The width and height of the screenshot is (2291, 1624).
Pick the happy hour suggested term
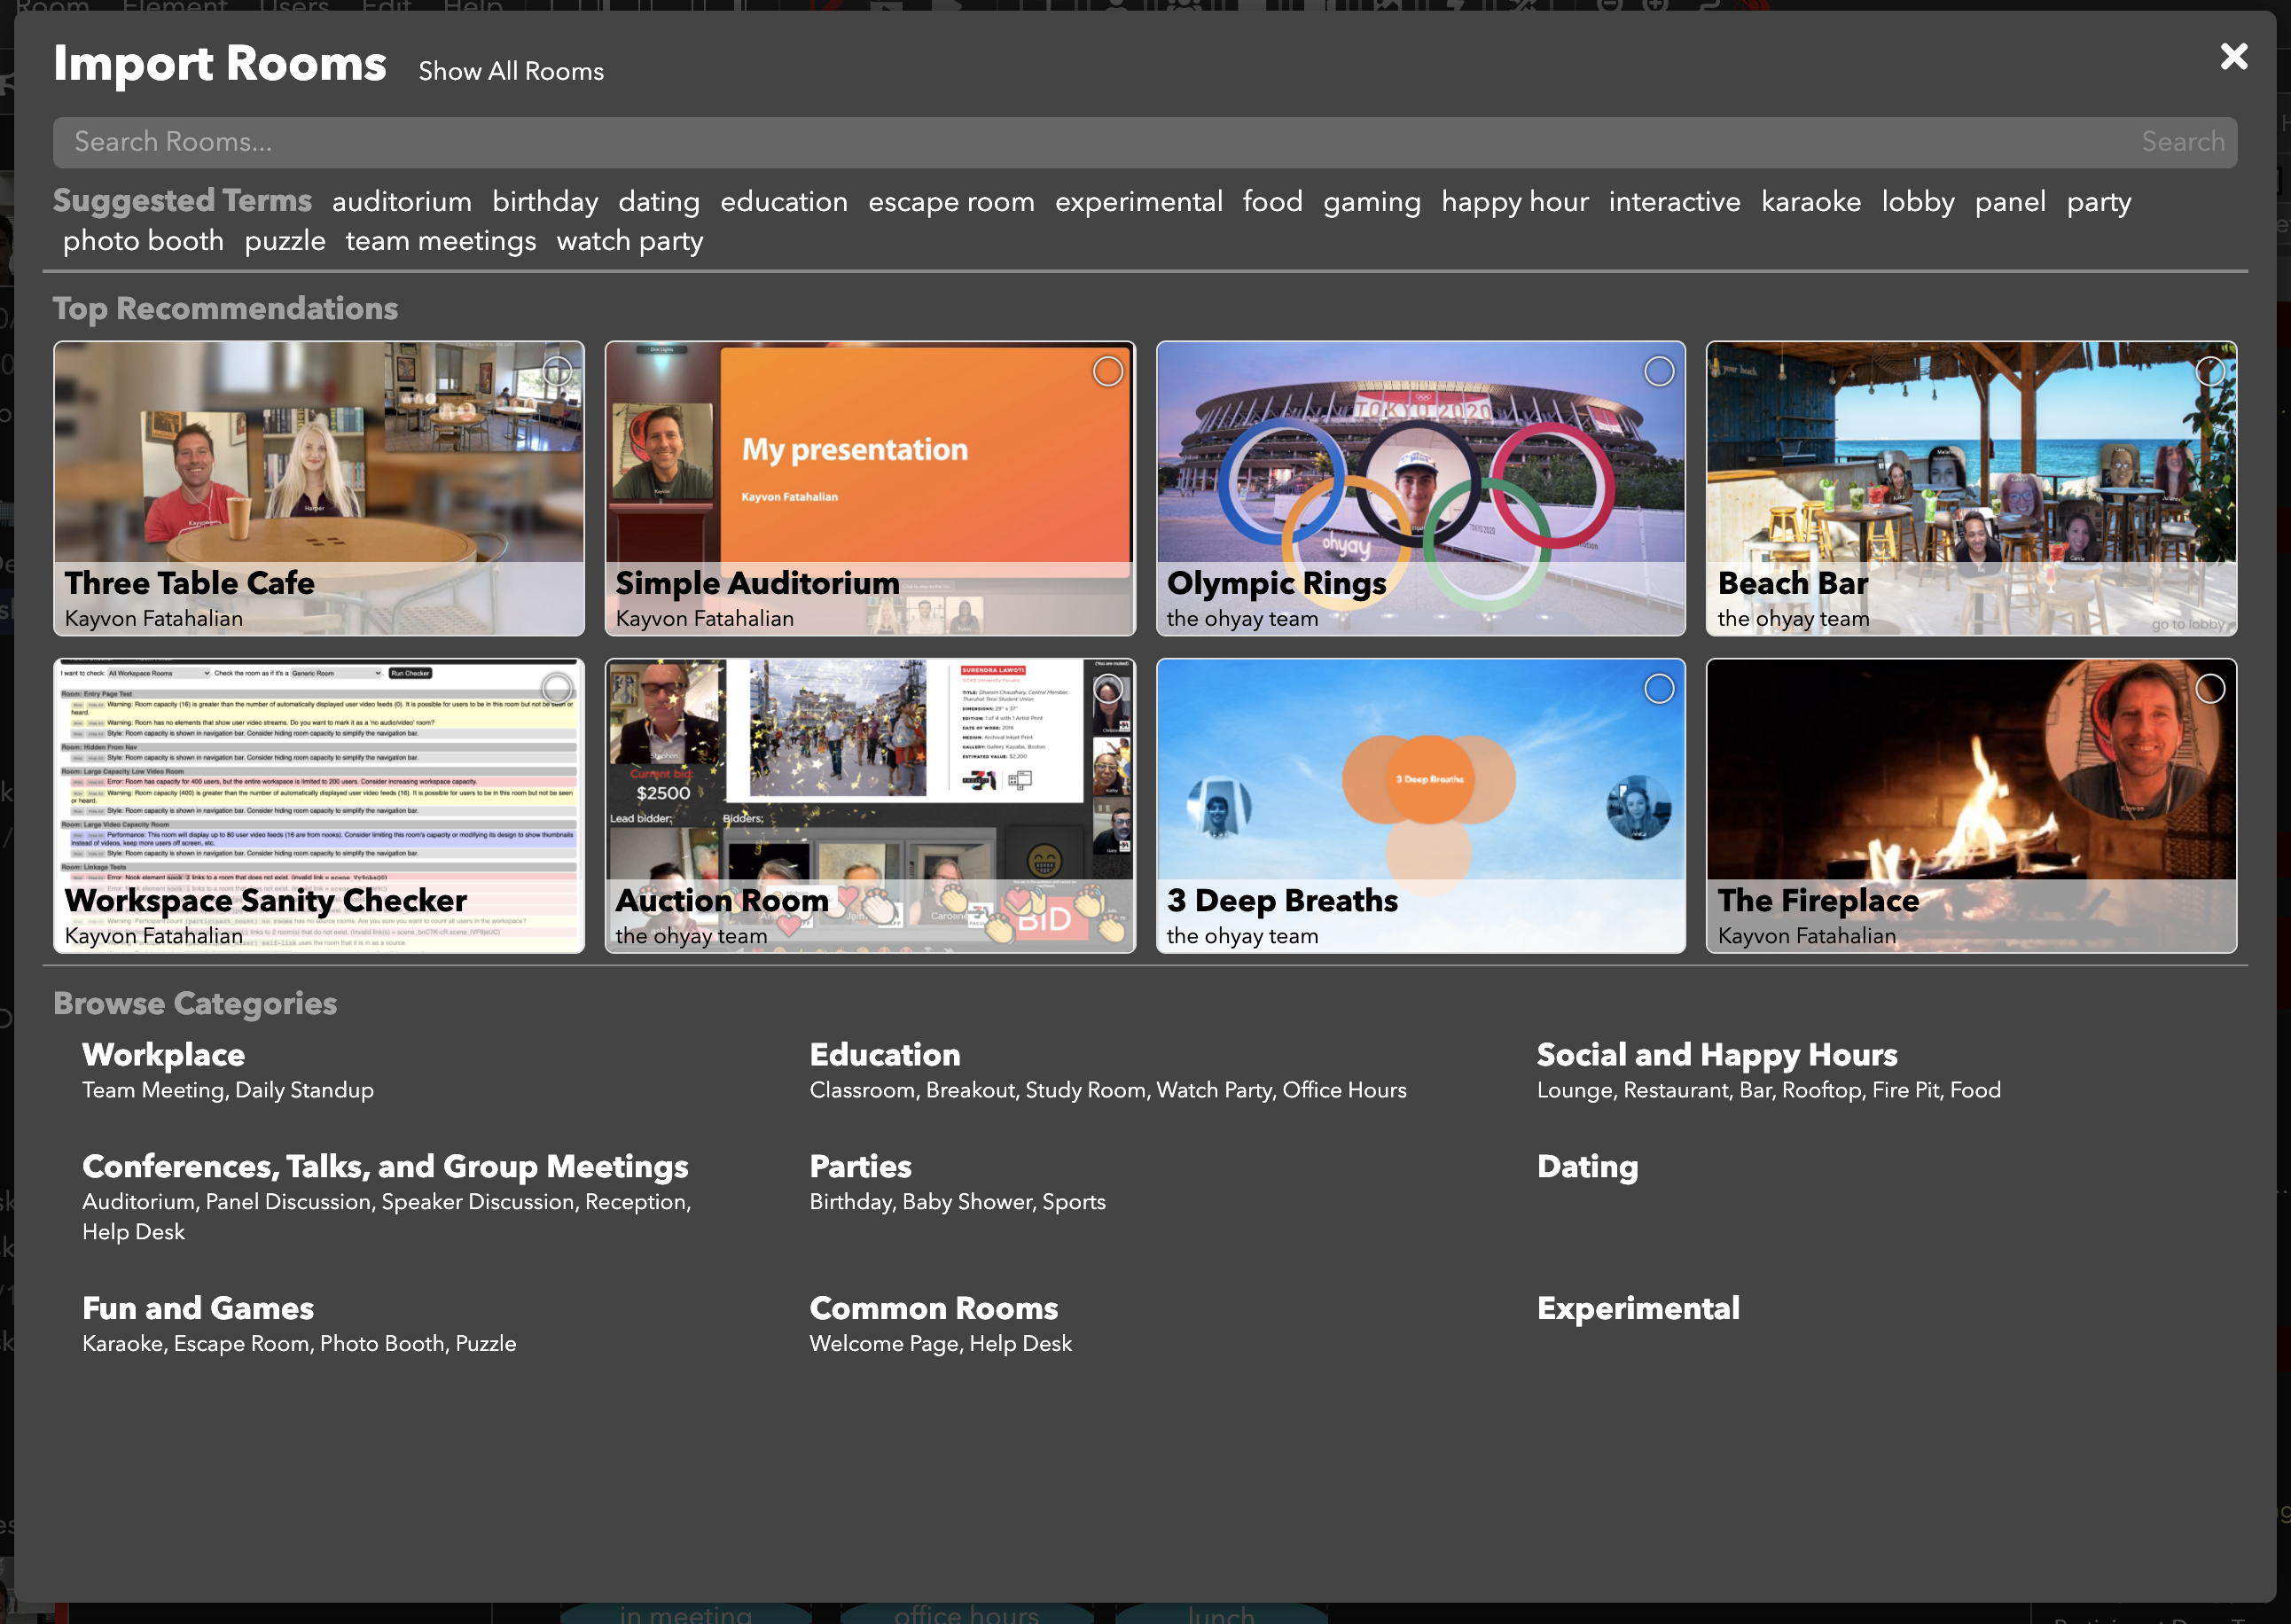1514,202
